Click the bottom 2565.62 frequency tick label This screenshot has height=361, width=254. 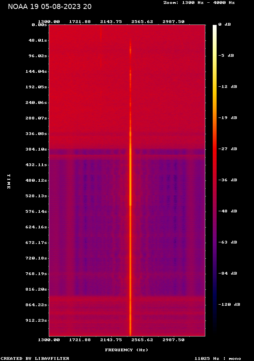tap(142, 340)
